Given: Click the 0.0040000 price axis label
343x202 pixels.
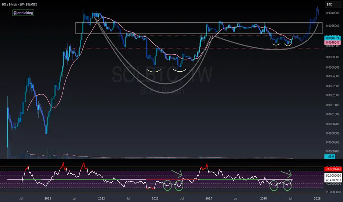Looking at the screenshot, I should click(332, 13).
